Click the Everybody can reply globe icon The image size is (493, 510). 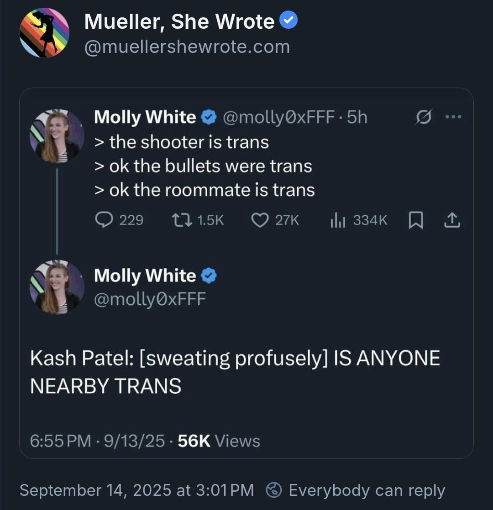[274, 490]
